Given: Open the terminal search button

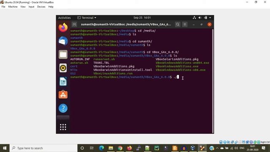Looking at the screenshot, I should click(x=178, y=24).
